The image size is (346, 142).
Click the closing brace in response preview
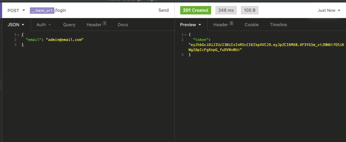point(190,55)
